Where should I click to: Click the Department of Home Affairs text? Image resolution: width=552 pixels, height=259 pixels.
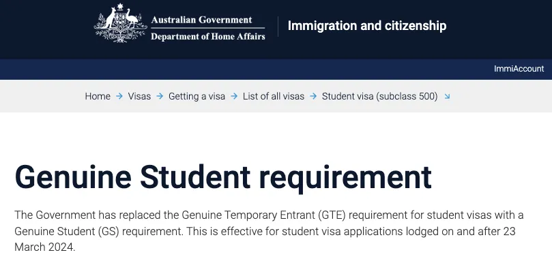[208, 36]
